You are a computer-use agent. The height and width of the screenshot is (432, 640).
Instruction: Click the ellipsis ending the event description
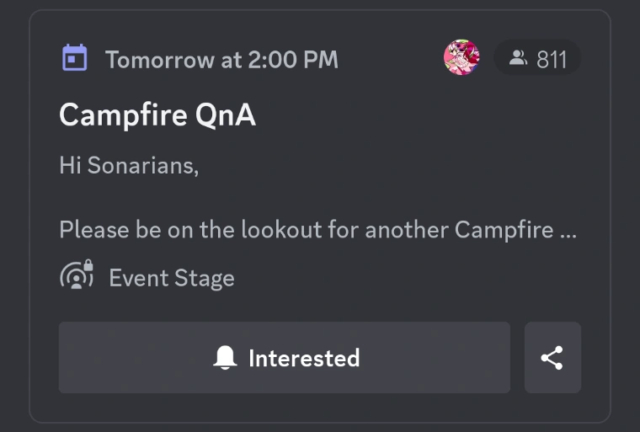569,230
